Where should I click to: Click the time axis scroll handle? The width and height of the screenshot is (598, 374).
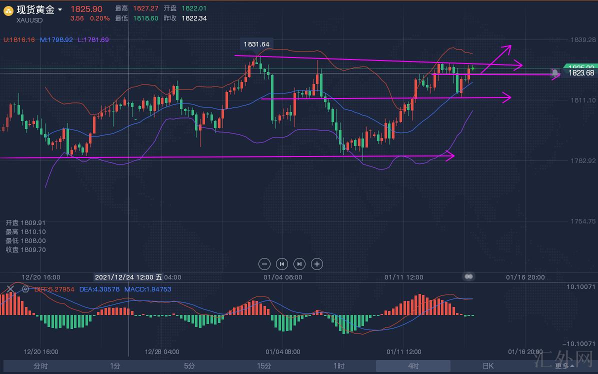click(468, 276)
